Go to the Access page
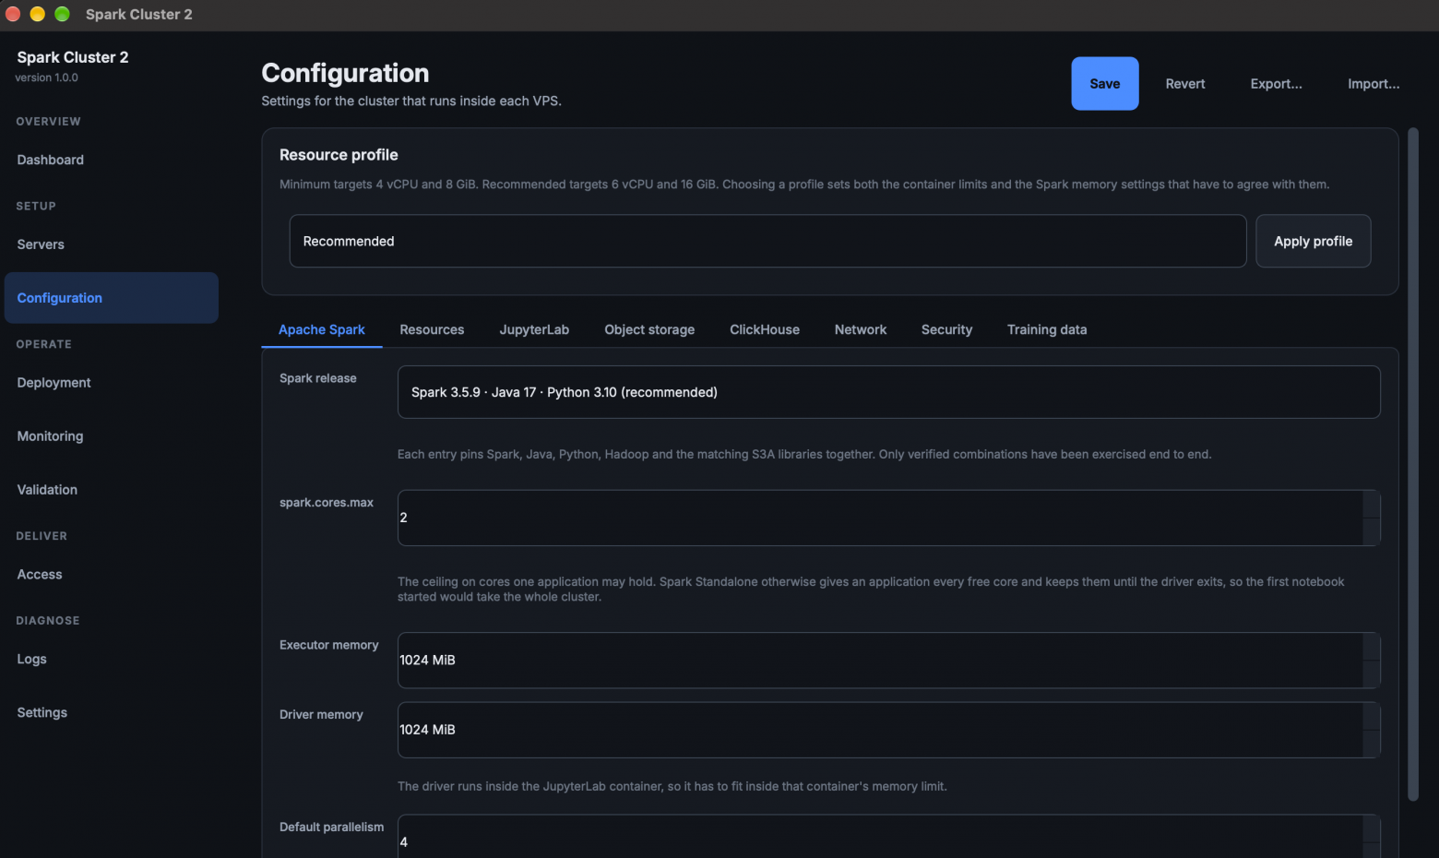 112,575
